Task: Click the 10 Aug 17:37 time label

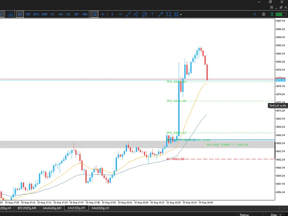Action: click(x=77, y=202)
